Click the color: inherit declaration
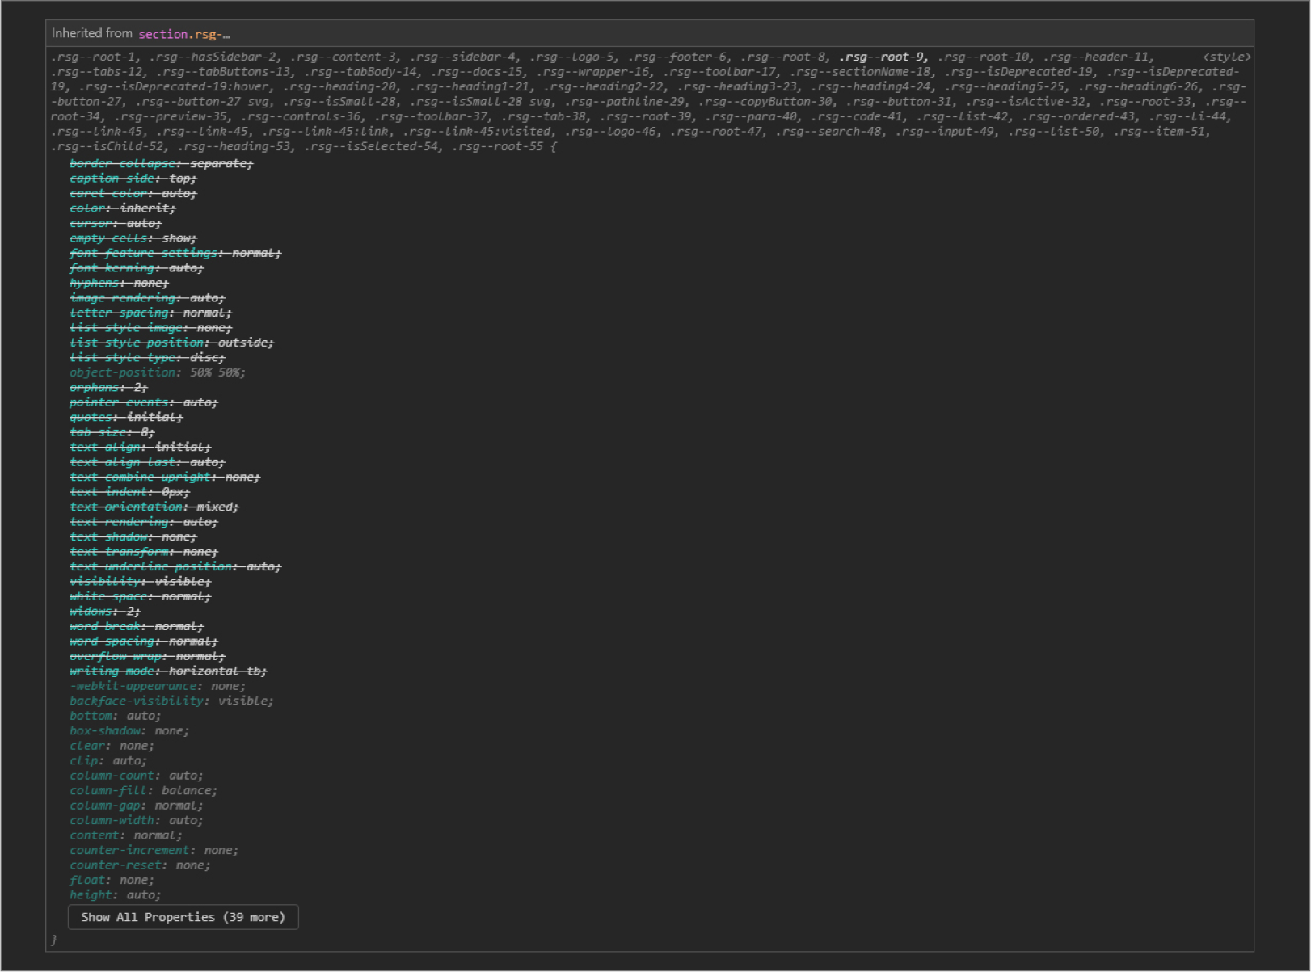The height and width of the screenshot is (972, 1311). 122,208
